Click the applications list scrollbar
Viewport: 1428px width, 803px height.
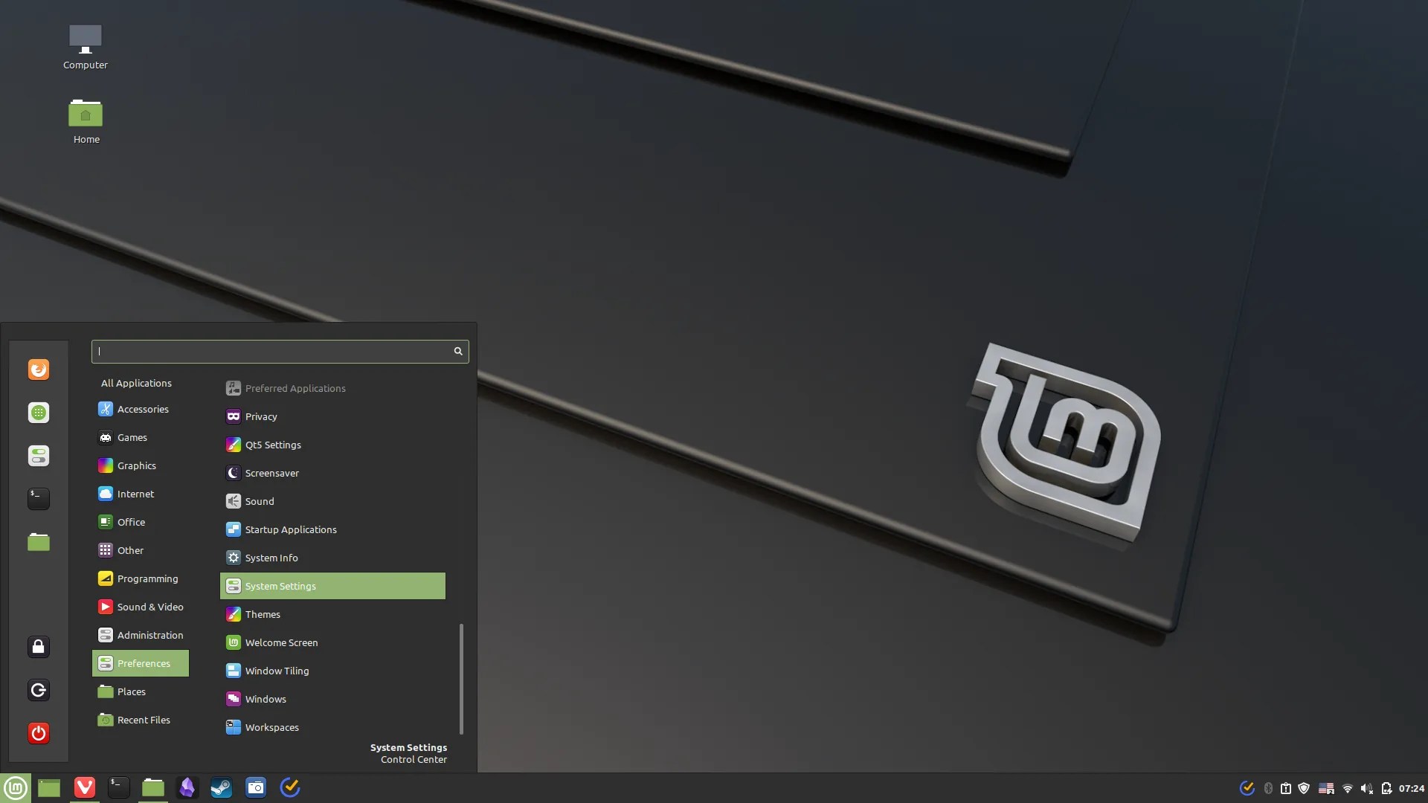click(461, 678)
